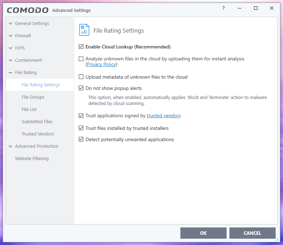Open the File Groups page

click(33, 97)
